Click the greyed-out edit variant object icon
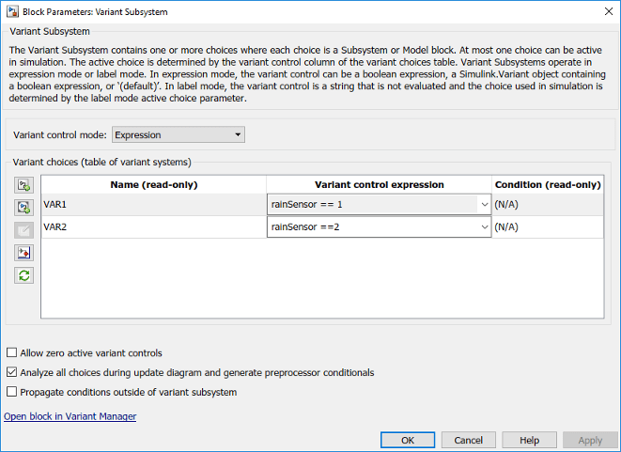Viewport: 621px width, 452px height. click(x=24, y=230)
